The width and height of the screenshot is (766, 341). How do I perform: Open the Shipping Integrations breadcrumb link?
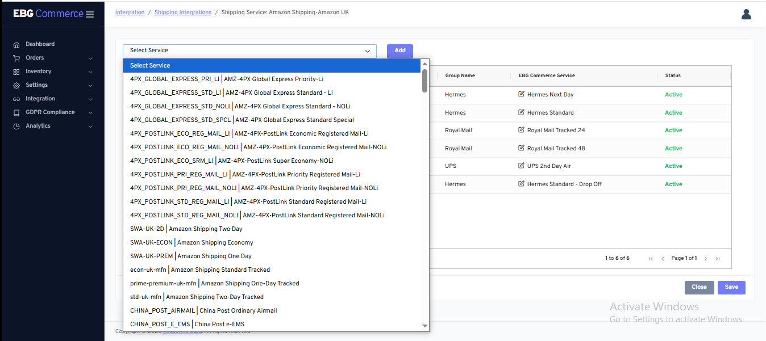tap(183, 12)
